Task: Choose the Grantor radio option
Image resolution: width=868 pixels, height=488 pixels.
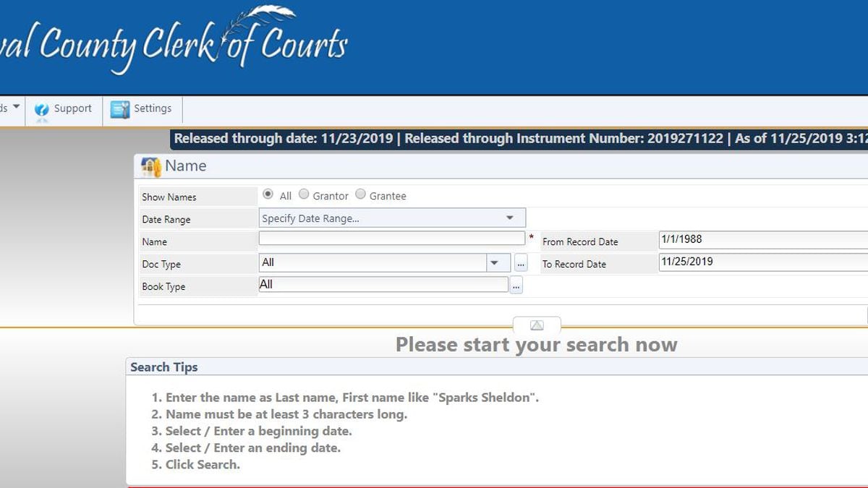Action: click(304, 194)
